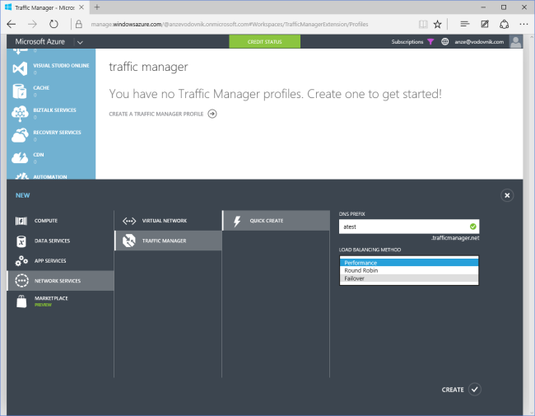Choose Virtual Network option

[168, 221]
